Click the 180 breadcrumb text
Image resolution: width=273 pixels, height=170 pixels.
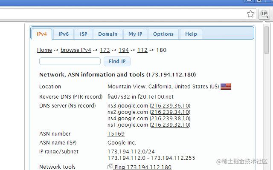tap(161, 50)
